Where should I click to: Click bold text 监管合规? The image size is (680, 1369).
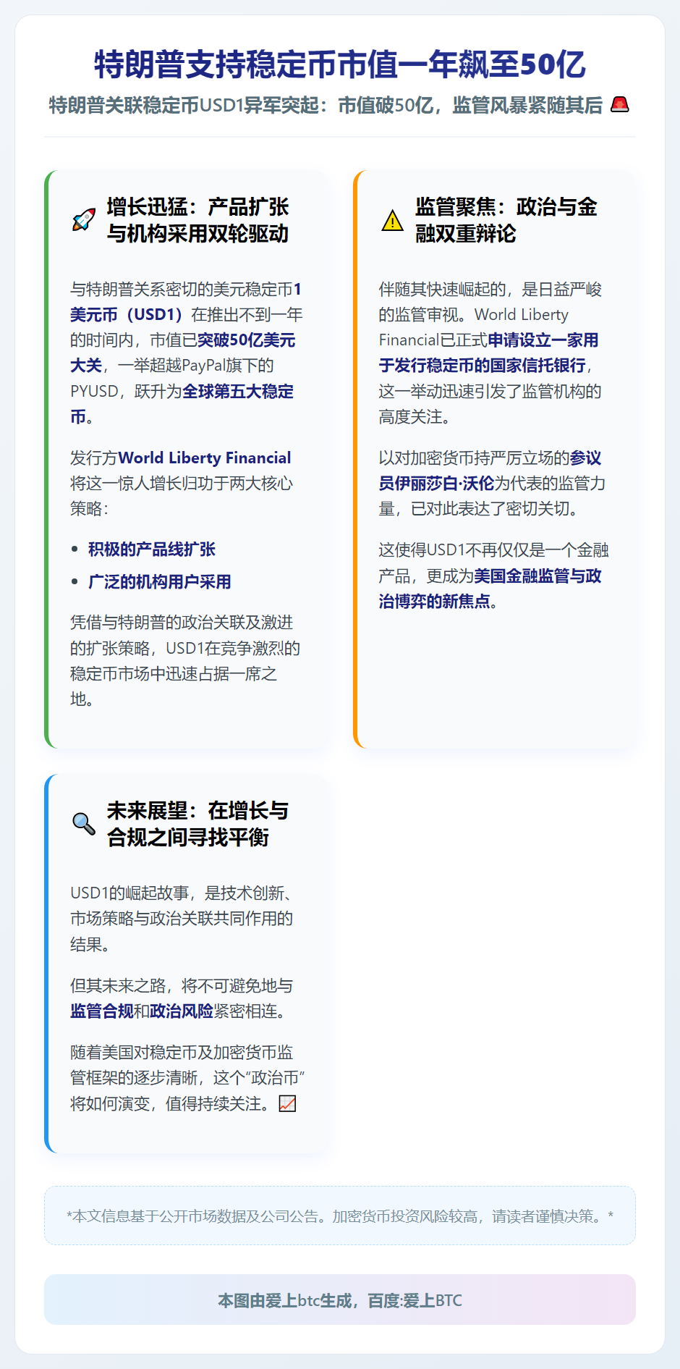click(102, 1011)
